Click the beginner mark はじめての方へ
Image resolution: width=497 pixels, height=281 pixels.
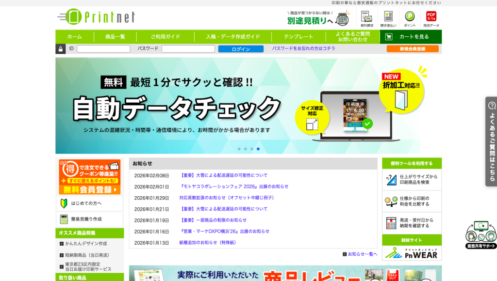[x=90, y=203]
